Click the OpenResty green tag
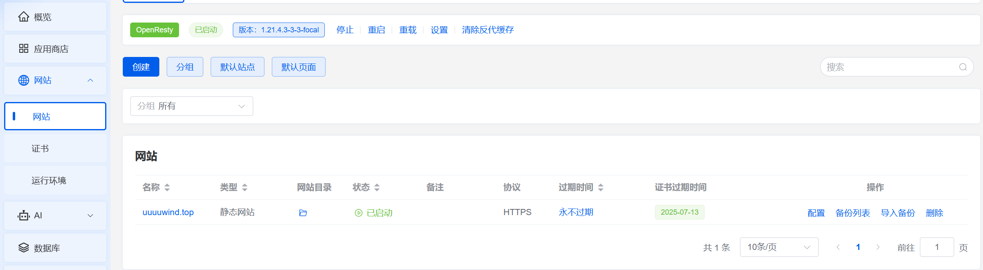 coord(154,30)
